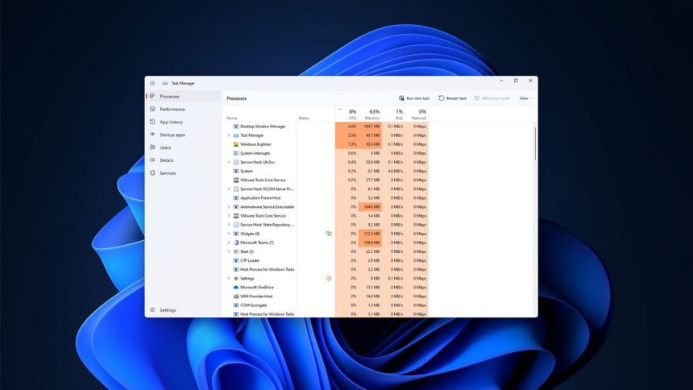Click the Restart task circular arrow icon
Screen dimensions: 693x390
(x=441, y=98)
